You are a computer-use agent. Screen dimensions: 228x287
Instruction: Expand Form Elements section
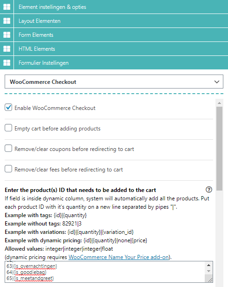click(121, 35)
